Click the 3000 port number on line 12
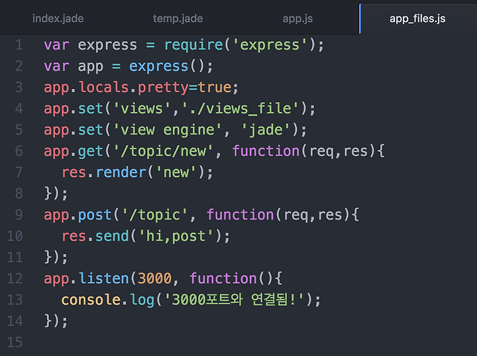 [x=155, y=278]
